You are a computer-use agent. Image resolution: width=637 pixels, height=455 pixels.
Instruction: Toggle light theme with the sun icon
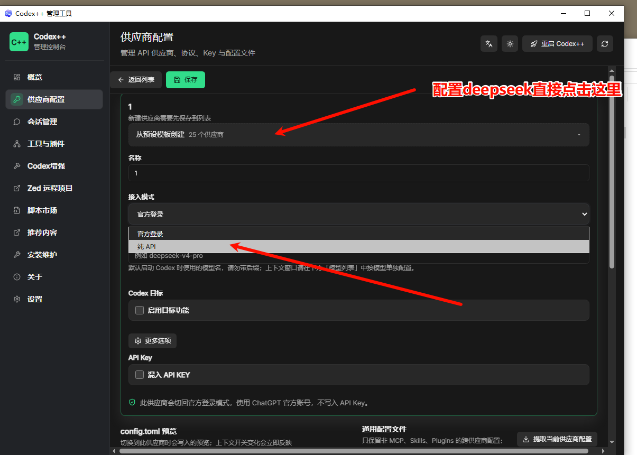(x=510, y=44)
